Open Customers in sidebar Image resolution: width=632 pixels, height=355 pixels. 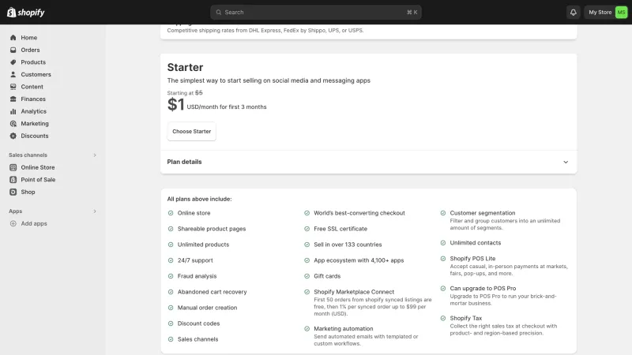click(x=36, y=74)
